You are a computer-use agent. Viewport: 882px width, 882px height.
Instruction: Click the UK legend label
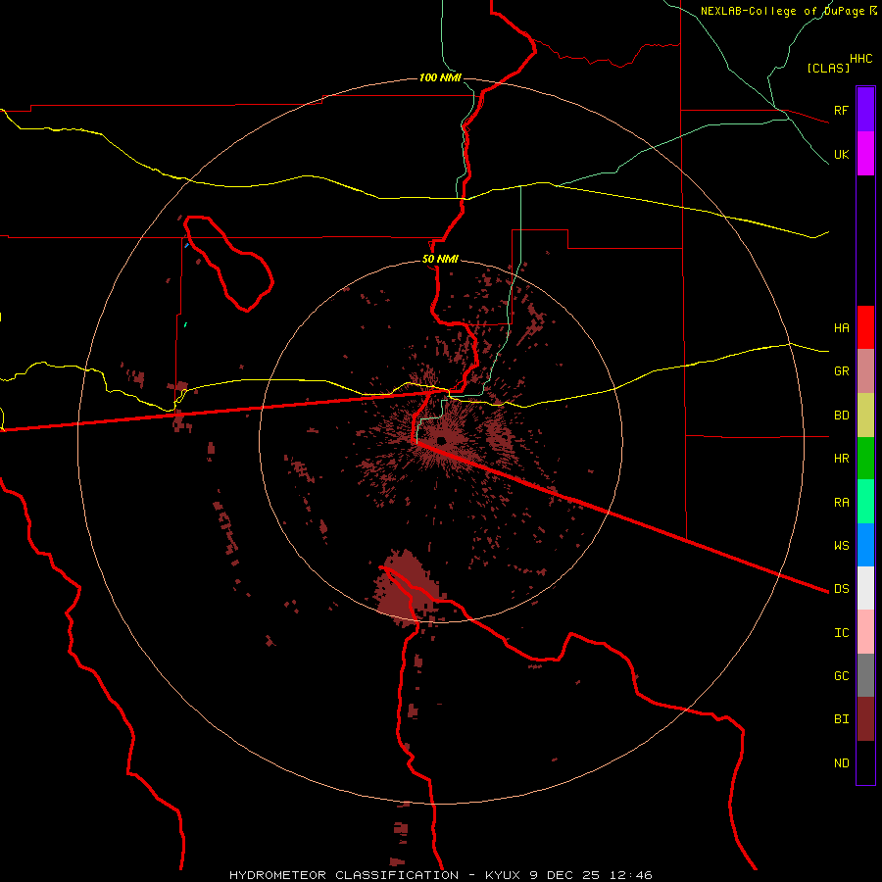(x=841, y=154)
